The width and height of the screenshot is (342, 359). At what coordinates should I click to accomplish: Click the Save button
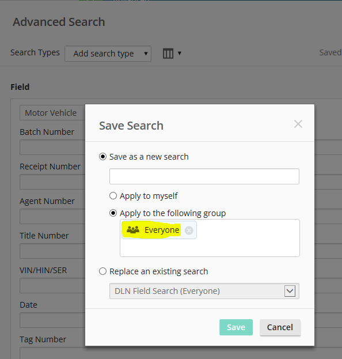236,327
